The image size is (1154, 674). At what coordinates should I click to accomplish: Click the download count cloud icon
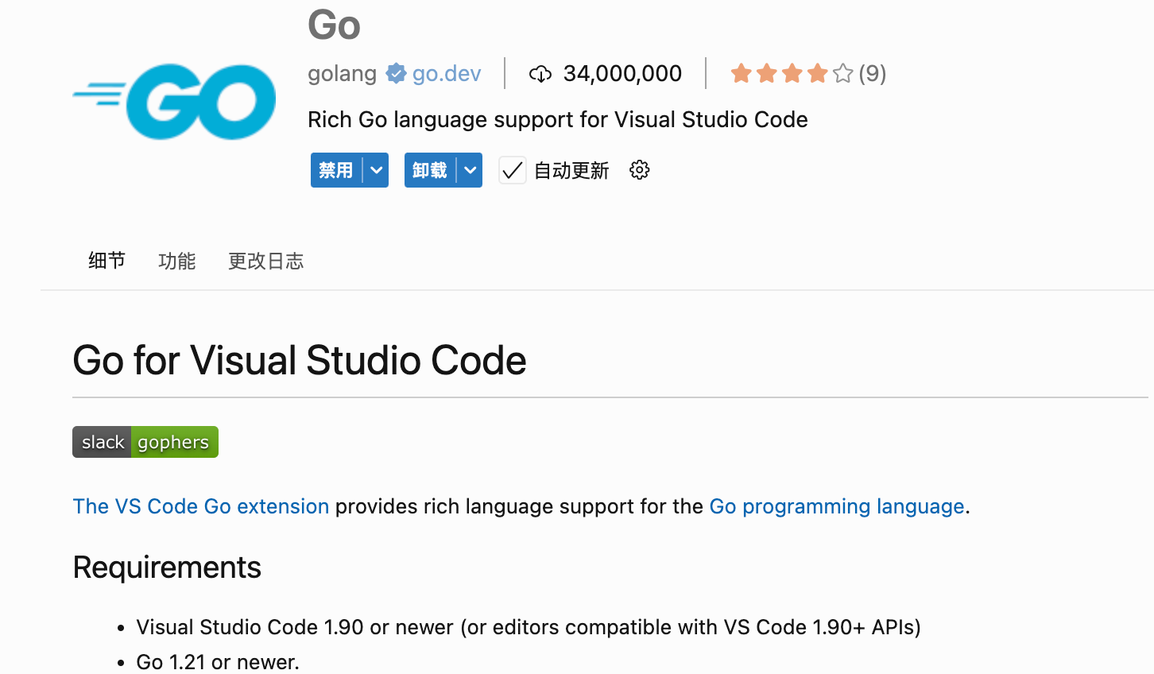point(540,74)
